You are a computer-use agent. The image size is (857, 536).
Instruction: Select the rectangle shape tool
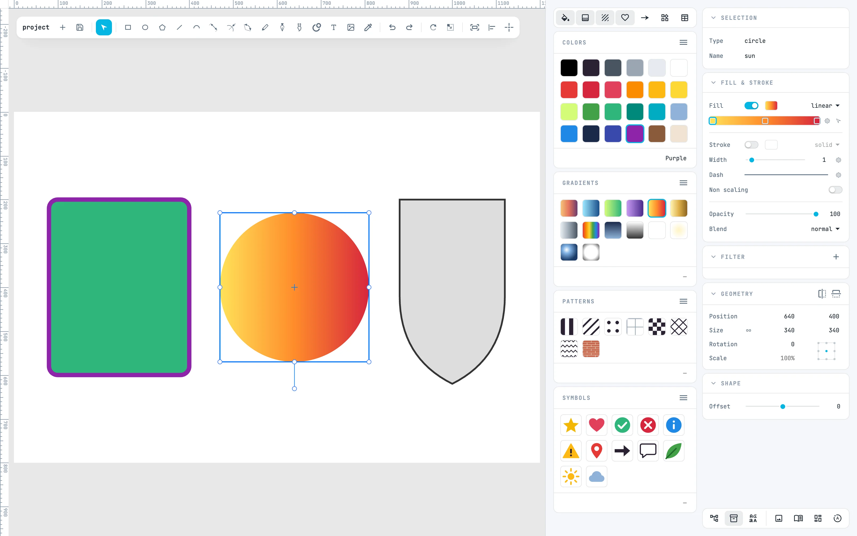pos(128,27)
